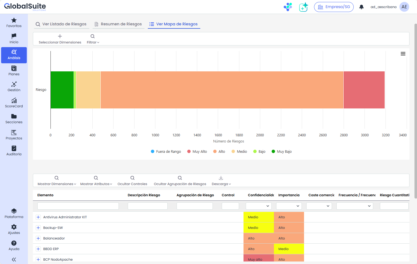The width and height of the screenshot is (417, 264).
Task: Open Importancia filter dropdown
Action: pos(289,206)
